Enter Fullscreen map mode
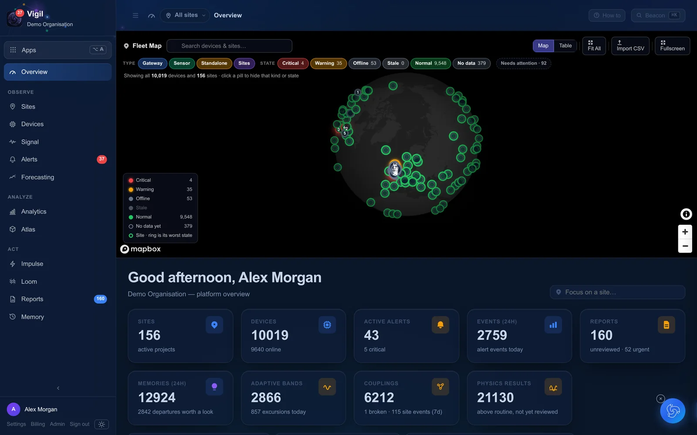This screenshot has width=697, height=435. 672,46
